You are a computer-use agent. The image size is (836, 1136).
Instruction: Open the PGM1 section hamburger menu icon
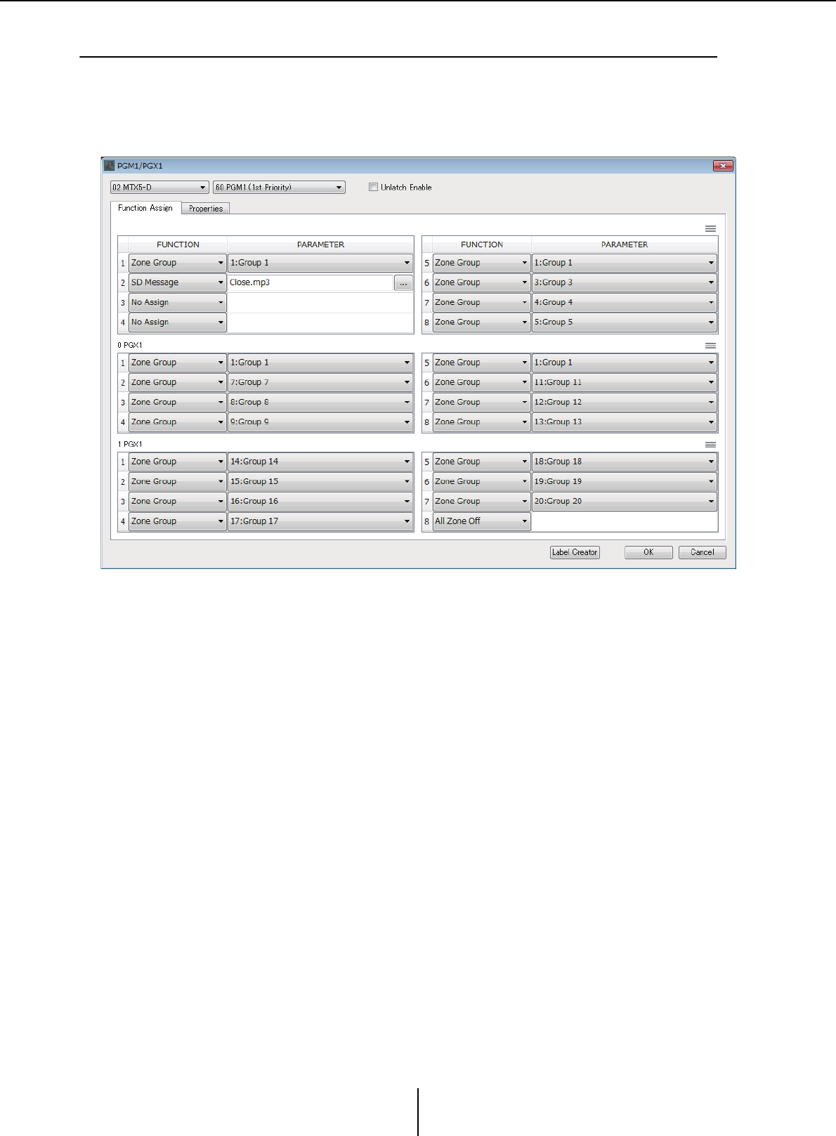710,228
